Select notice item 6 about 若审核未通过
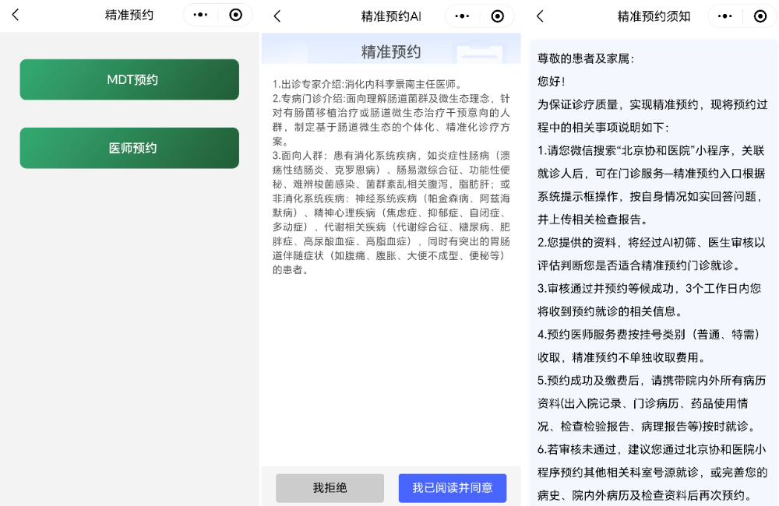The width and height of the screenshot is (779, 506). pos(652,473)
